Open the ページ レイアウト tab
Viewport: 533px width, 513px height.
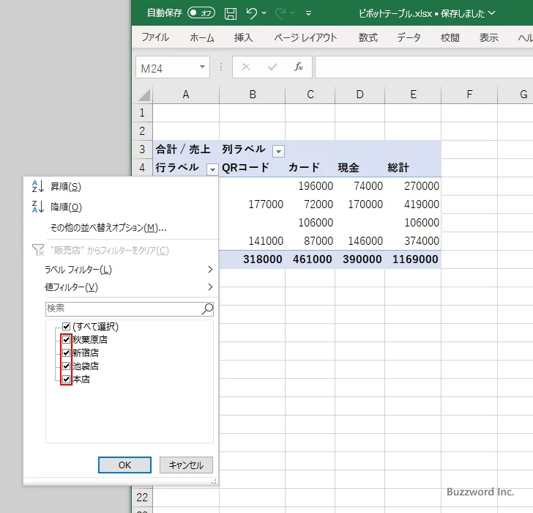pyautogui.click(x=305, y=37)
